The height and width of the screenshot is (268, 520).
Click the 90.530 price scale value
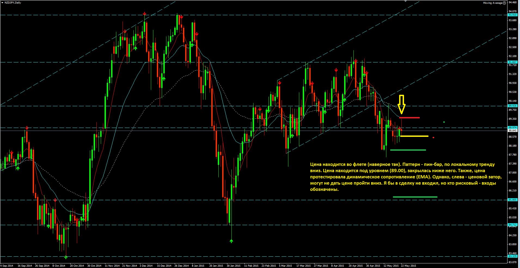point(512,92)
